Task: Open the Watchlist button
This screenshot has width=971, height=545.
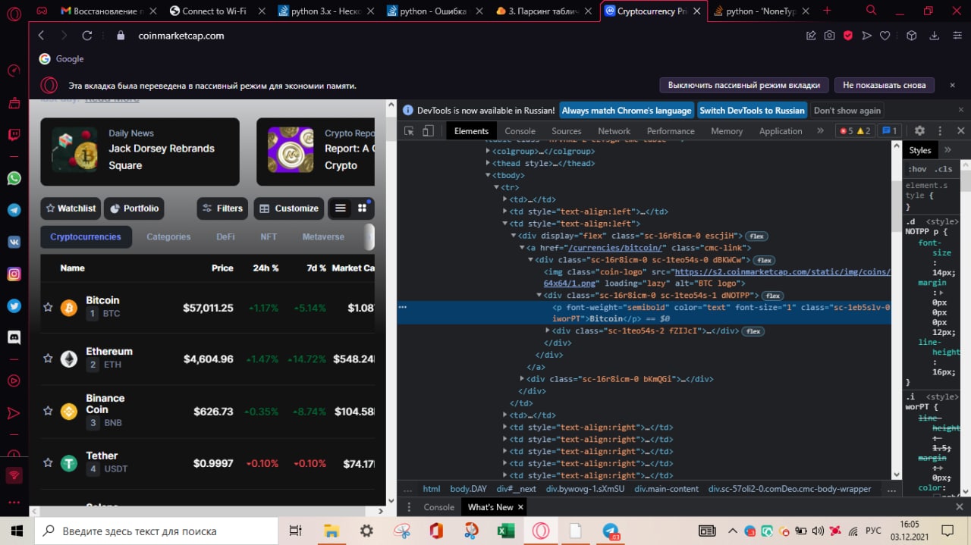Action: (x=70, y=208)
